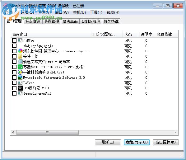Switch to the 进程管理 tab
186x160 pixels.
click(52, 21)
